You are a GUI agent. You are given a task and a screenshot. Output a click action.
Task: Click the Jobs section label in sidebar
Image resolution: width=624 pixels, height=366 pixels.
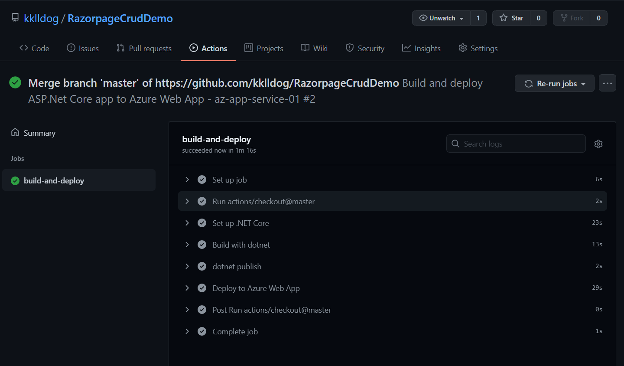[17, 159]
